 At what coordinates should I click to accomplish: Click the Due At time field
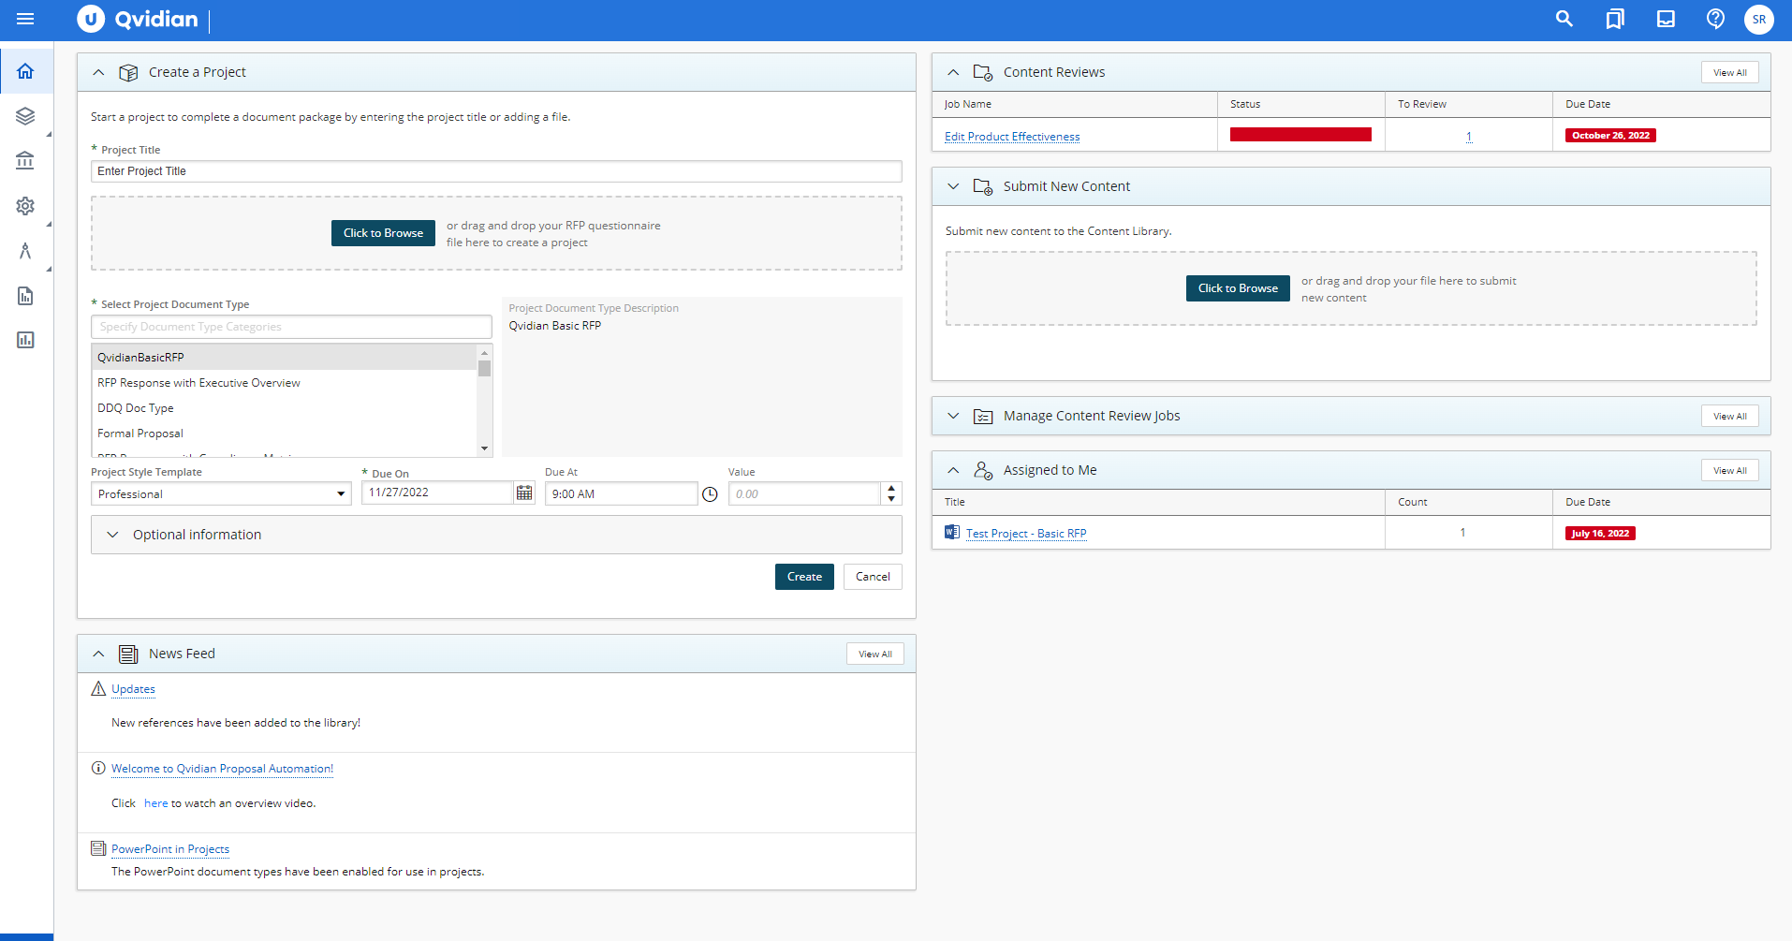tap(621, 493)
